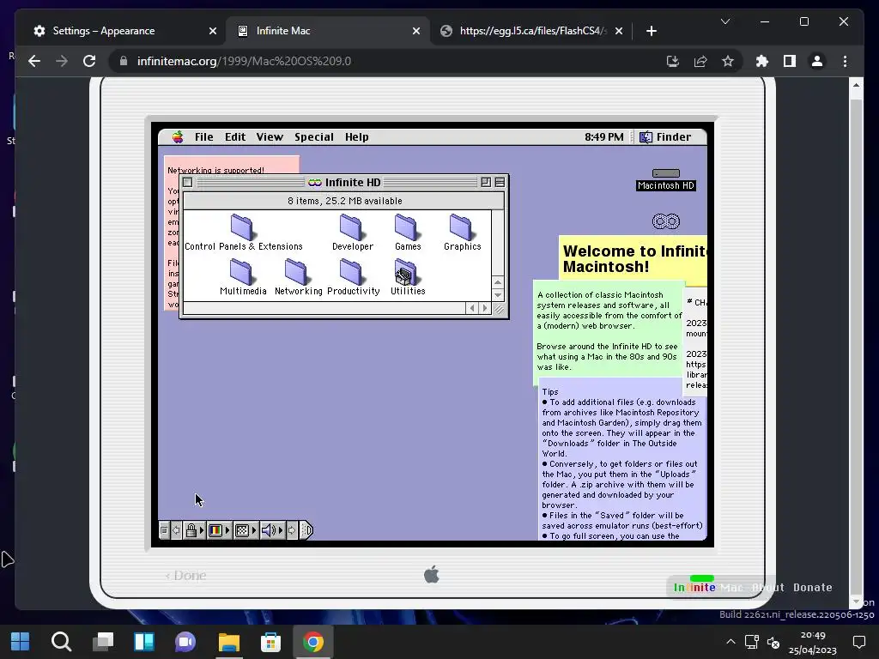Click the Welcome to Infinite Macintosh sticky note
The height and width of the screenshot is (659, 879).
633,258
